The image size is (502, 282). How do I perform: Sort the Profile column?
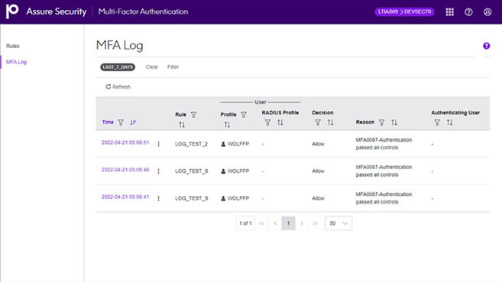click(x=227, y=124)
